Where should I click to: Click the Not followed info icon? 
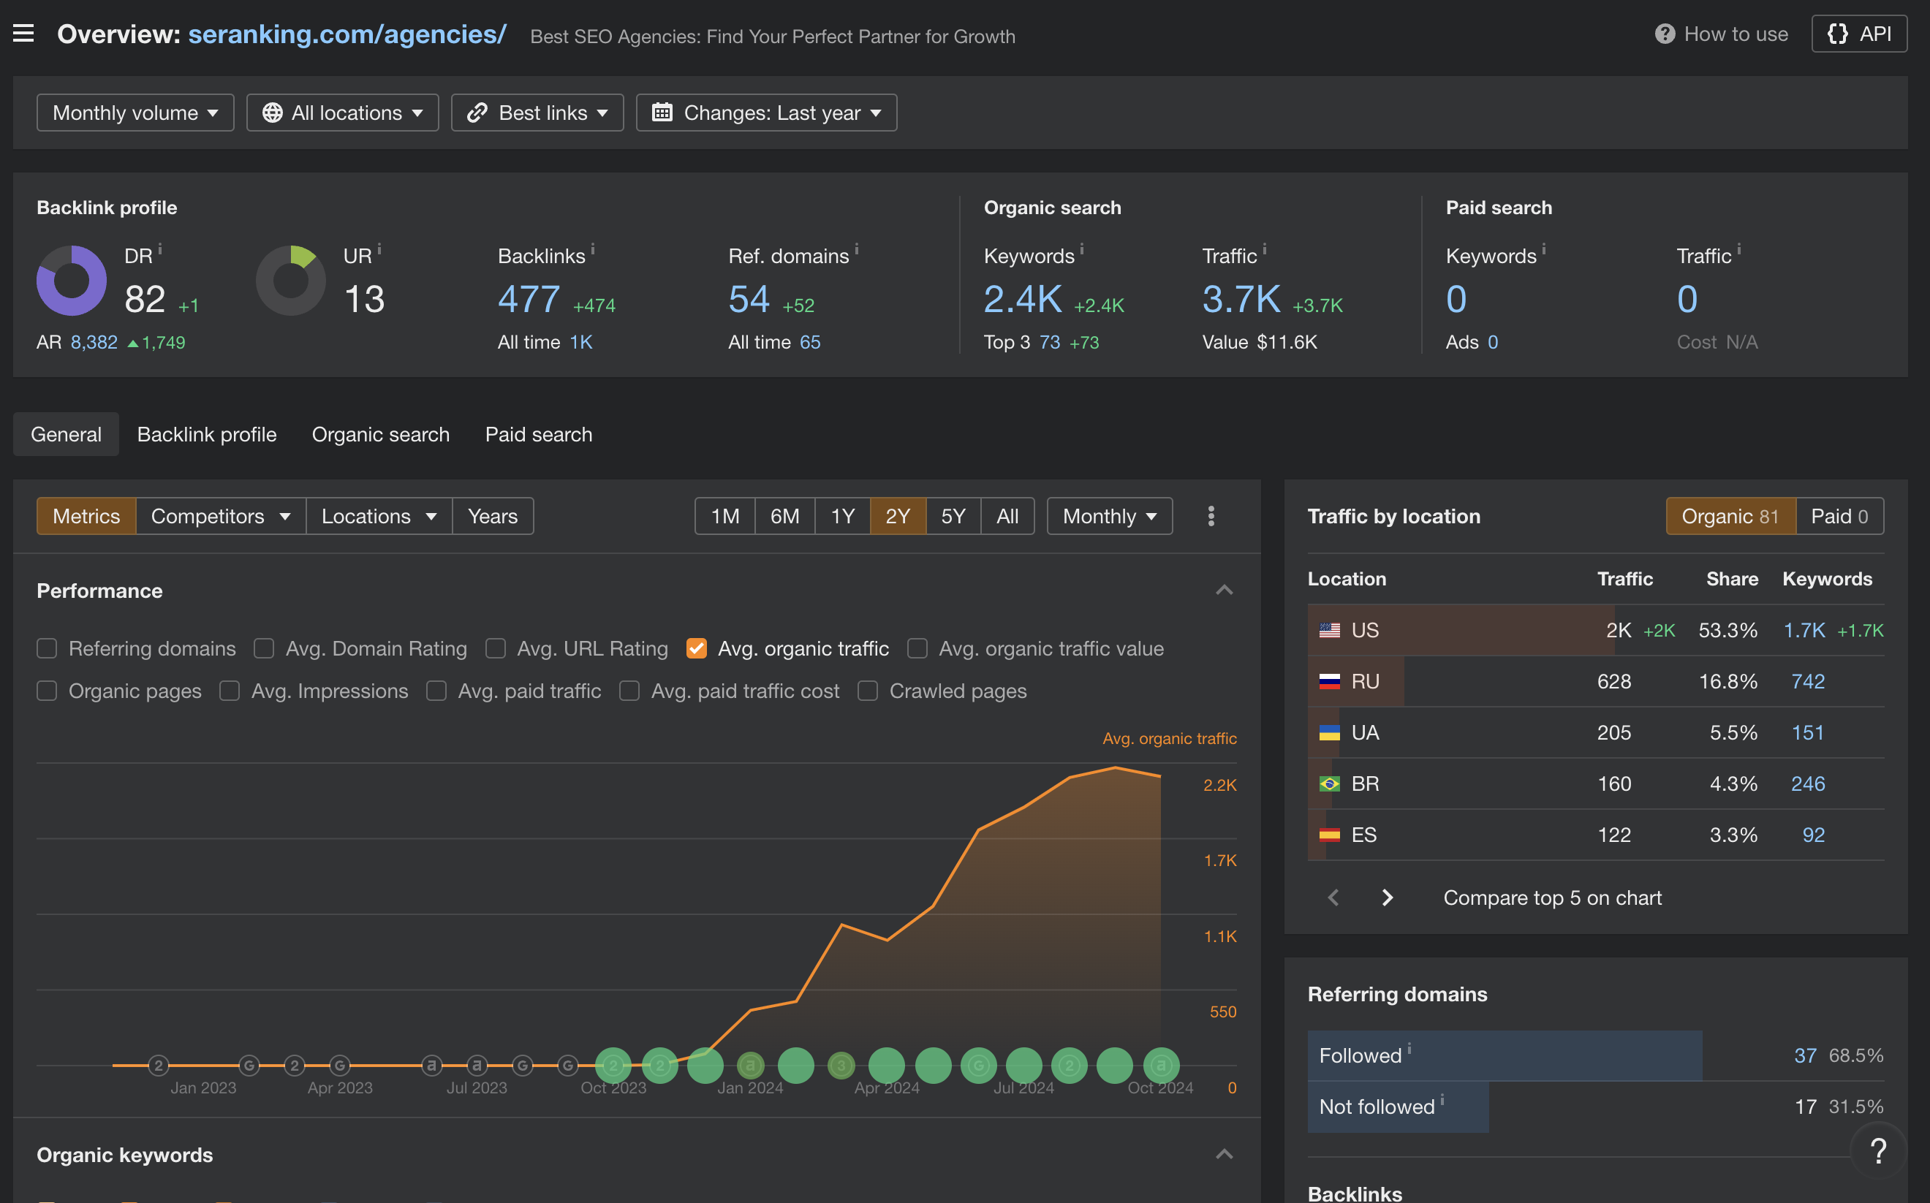(x=1442, y=1099)
